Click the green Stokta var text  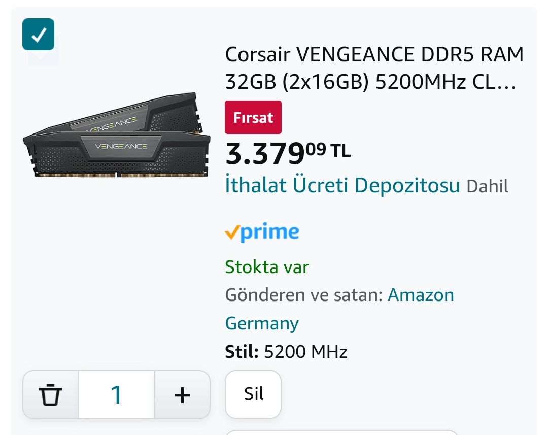point(267,266)
